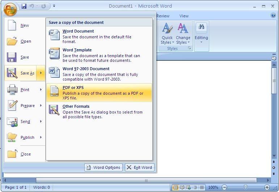The width and height of the screenshot is (279, 192).
Task: Click the Words: 0 status indicator
Action: 42,187
